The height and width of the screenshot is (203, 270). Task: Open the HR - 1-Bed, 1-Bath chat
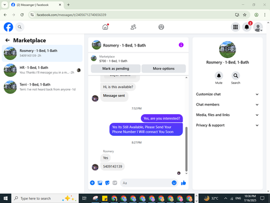pos(42,70)
